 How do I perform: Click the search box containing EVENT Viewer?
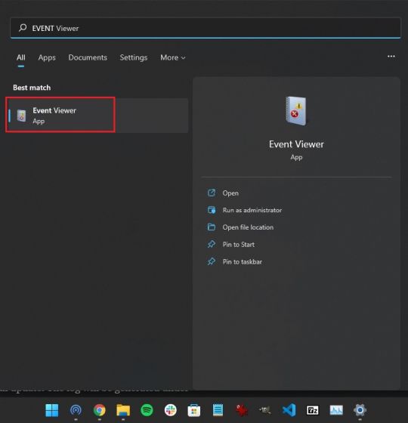206,28
